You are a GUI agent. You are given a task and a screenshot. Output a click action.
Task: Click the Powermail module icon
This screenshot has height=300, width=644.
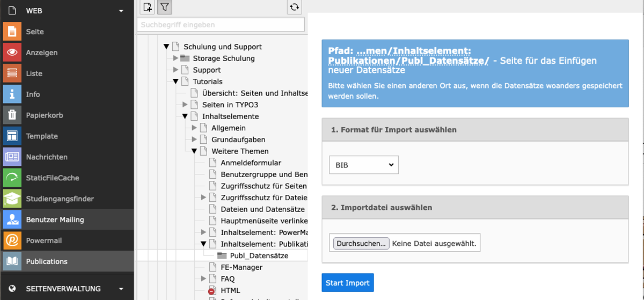pyautogui.click(x=12, y=240)
